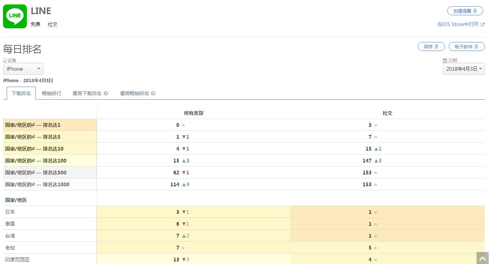Screen dimensions: 499x264
Task: Click the 创建提醒 button
Action: point(465,11)
